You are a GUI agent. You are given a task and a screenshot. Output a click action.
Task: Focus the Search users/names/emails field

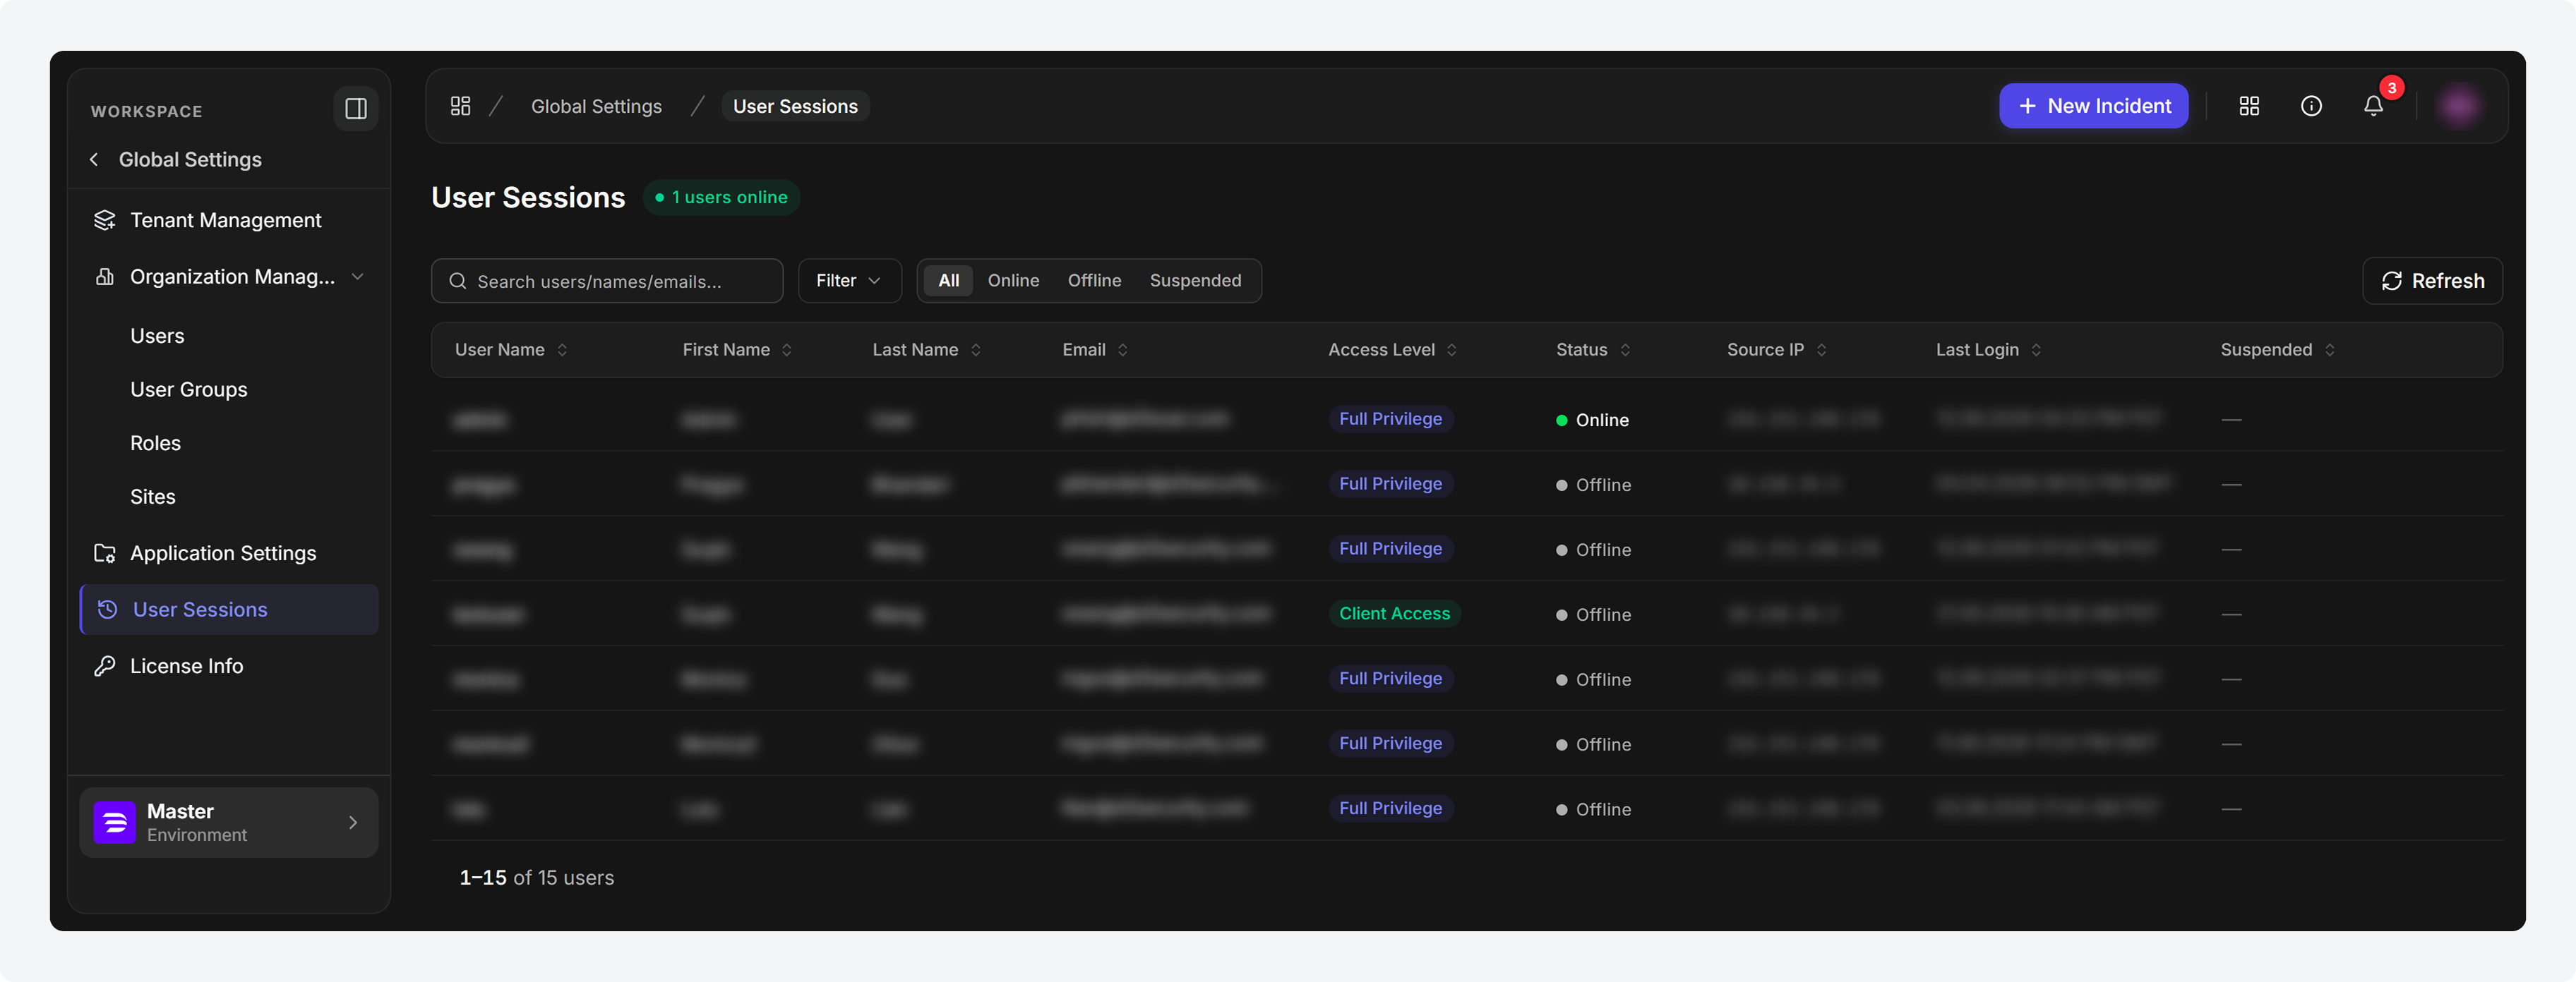point(607,281)
